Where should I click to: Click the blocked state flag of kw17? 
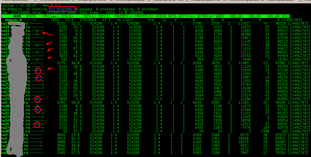pyautogui.click(x=37, y=52)
